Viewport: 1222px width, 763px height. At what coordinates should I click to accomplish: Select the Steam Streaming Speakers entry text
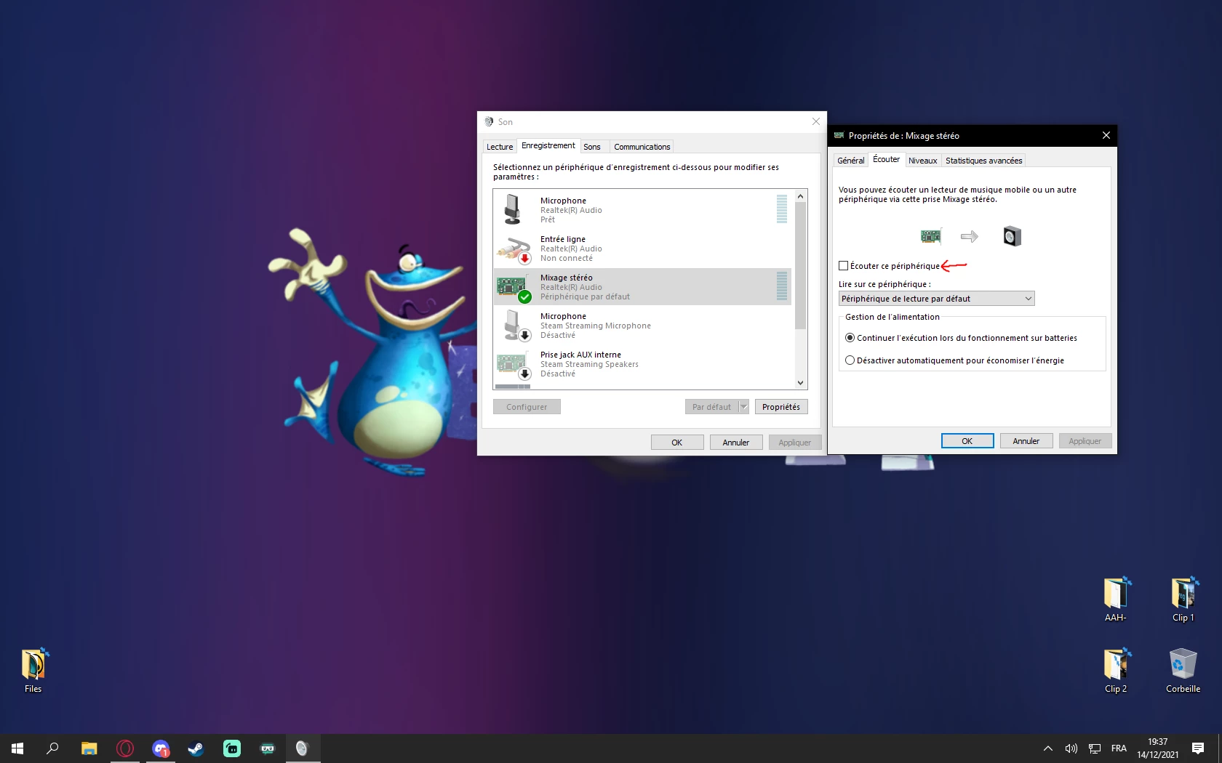click(589, 365)
